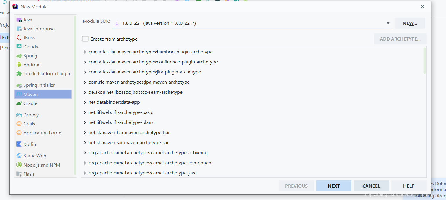Enable Create from archetype checkbox
Screen dimensions: 446x200
click(85, 39)
